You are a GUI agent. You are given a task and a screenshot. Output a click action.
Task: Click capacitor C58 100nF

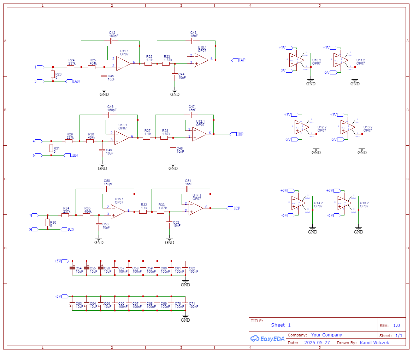(129, 268)
